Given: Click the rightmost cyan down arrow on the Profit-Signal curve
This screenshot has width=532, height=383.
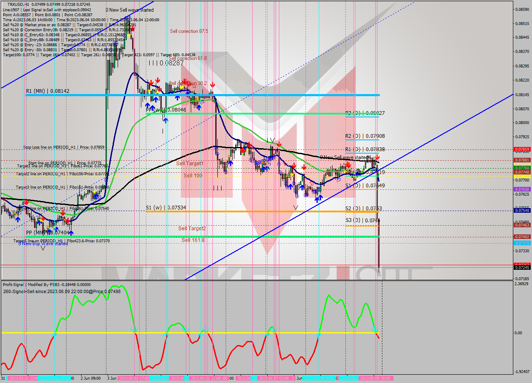Looking at the screenshot, I should [375, 330].
